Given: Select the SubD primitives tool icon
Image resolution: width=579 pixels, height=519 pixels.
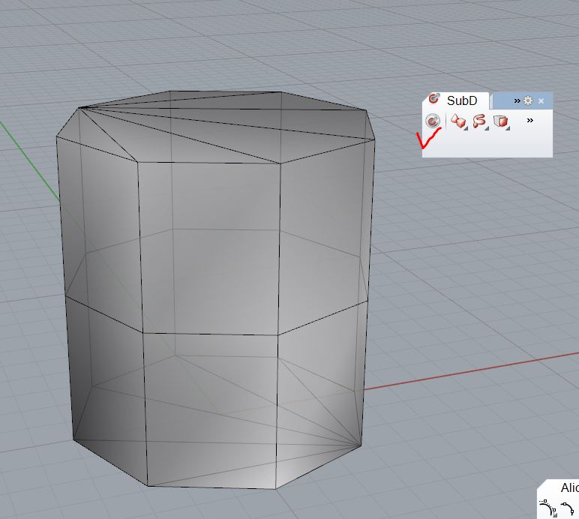Looking at the screenshot, I should pos(458,121).
